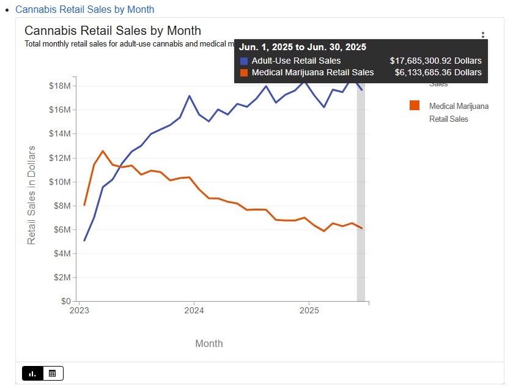The height and width of the screenshot is (388, 513).
Task: Click the chart title heading
Action: pos(113,31)
